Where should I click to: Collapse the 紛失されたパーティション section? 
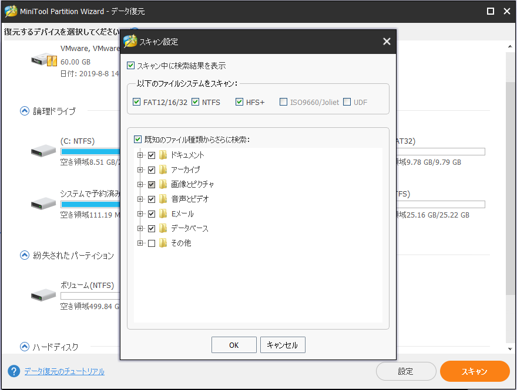[25, 255]
